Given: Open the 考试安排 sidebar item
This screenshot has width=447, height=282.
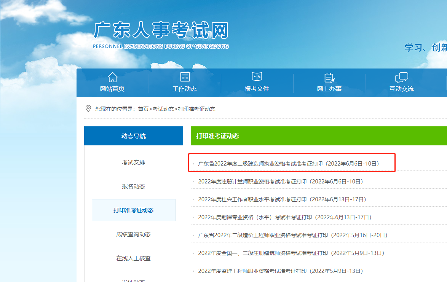Looking at the screenshot, I should [133, 163].
